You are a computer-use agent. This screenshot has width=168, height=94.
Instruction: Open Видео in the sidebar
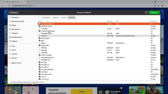14,25
